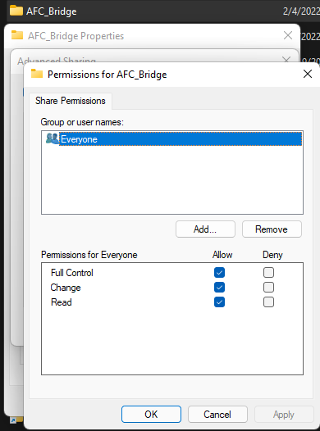Close the Permissions for AFC_Bridge dialog

pyautogui.click(x=308, y=74)
